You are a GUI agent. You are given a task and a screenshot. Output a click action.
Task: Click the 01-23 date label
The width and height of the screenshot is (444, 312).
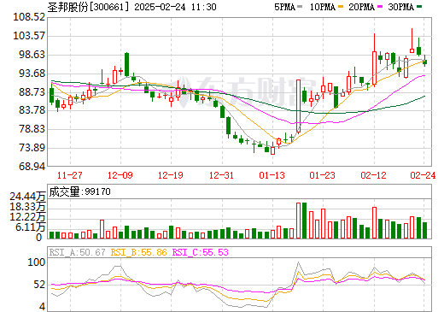(323, 175)
